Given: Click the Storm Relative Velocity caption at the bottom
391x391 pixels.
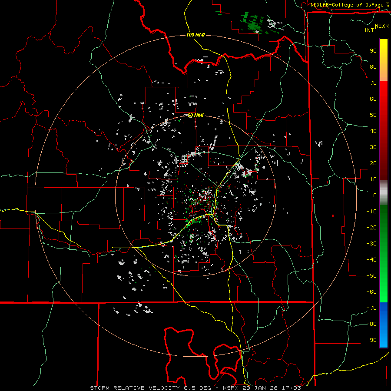Looking at the screenshot, I should click(195, 388).
